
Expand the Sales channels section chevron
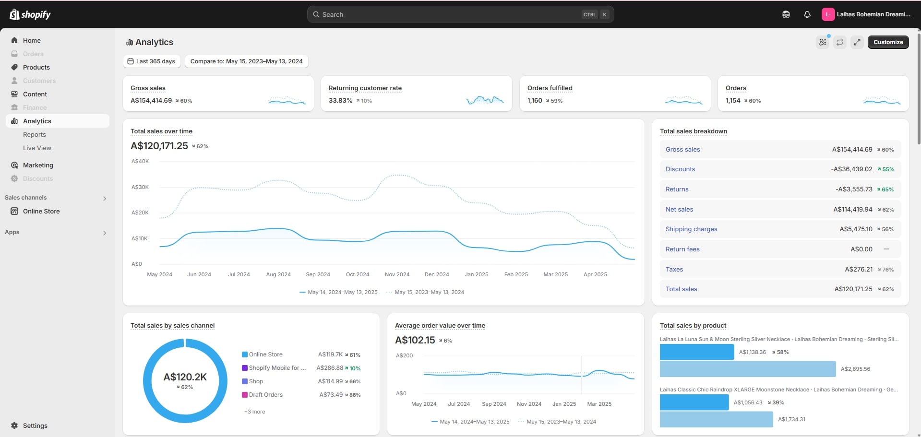105,198
